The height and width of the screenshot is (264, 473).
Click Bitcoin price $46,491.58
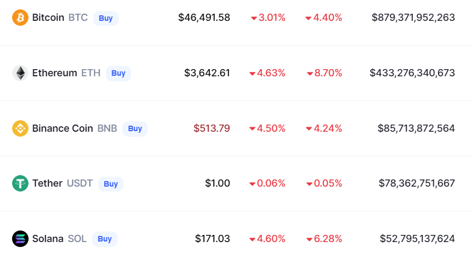[204, 18]
